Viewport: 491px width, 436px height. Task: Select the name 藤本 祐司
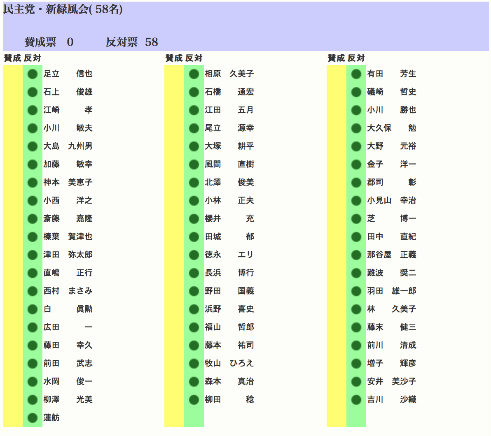click(x=229, y=345)
